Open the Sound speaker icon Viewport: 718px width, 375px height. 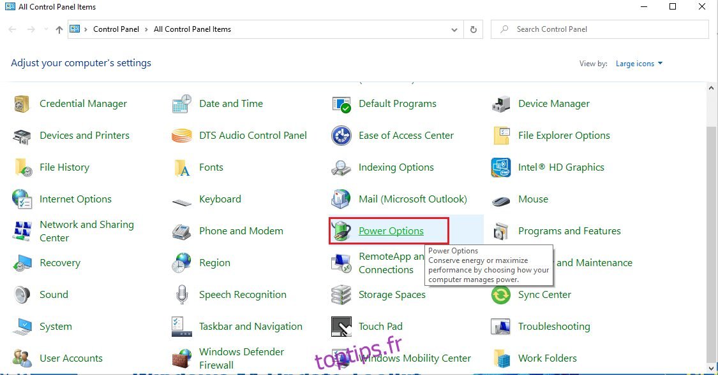pyautogui.click(x=22, y=295)
